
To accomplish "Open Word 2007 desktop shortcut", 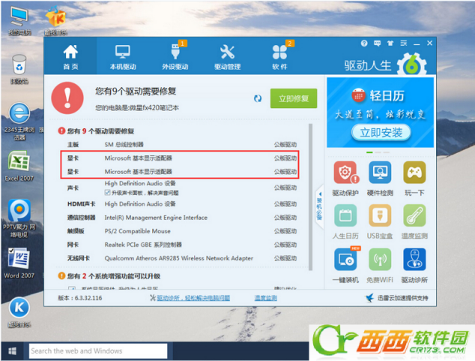I will (x=19, y=263).
